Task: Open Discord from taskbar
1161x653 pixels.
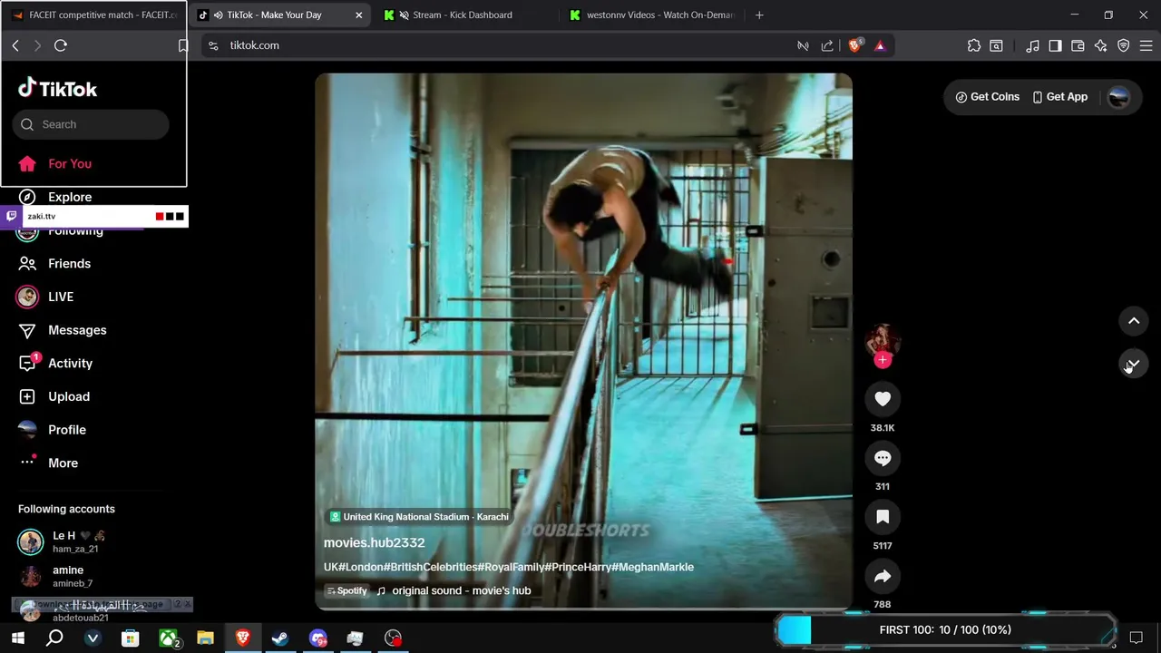Action: 318,638
